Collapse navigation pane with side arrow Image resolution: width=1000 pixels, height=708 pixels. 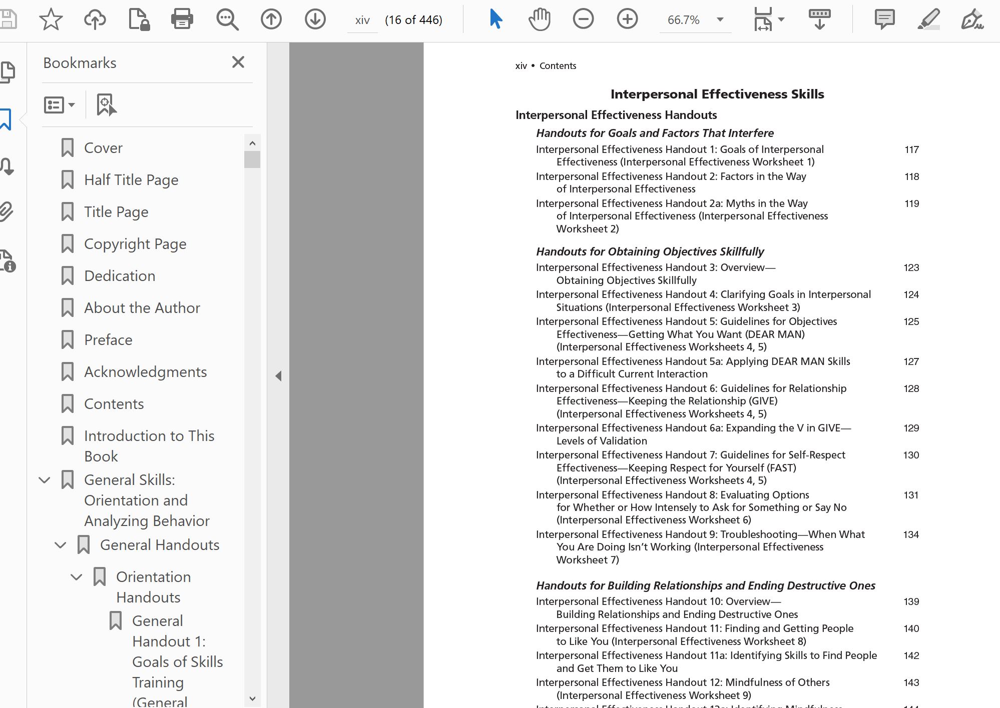pyautogui.click(x=278, y=375)
